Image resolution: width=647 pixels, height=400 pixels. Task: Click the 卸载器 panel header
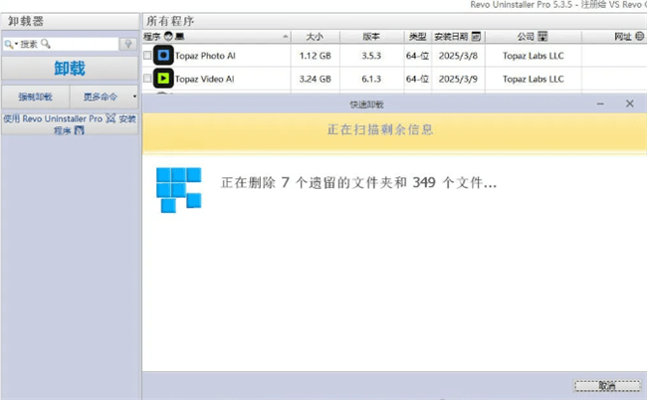[70, 21]
